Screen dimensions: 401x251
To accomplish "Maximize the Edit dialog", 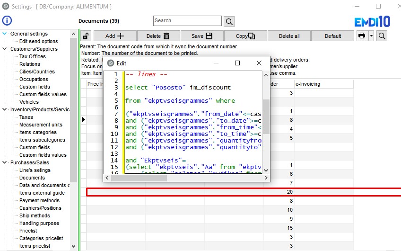I will (237, 63).
